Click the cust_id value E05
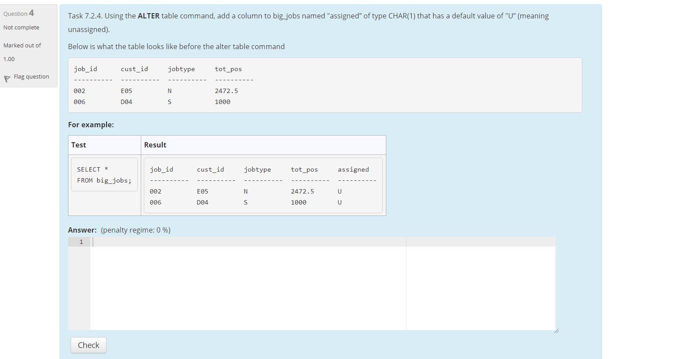The width and height of the screenshot is (684, 359). click(126, 91)
